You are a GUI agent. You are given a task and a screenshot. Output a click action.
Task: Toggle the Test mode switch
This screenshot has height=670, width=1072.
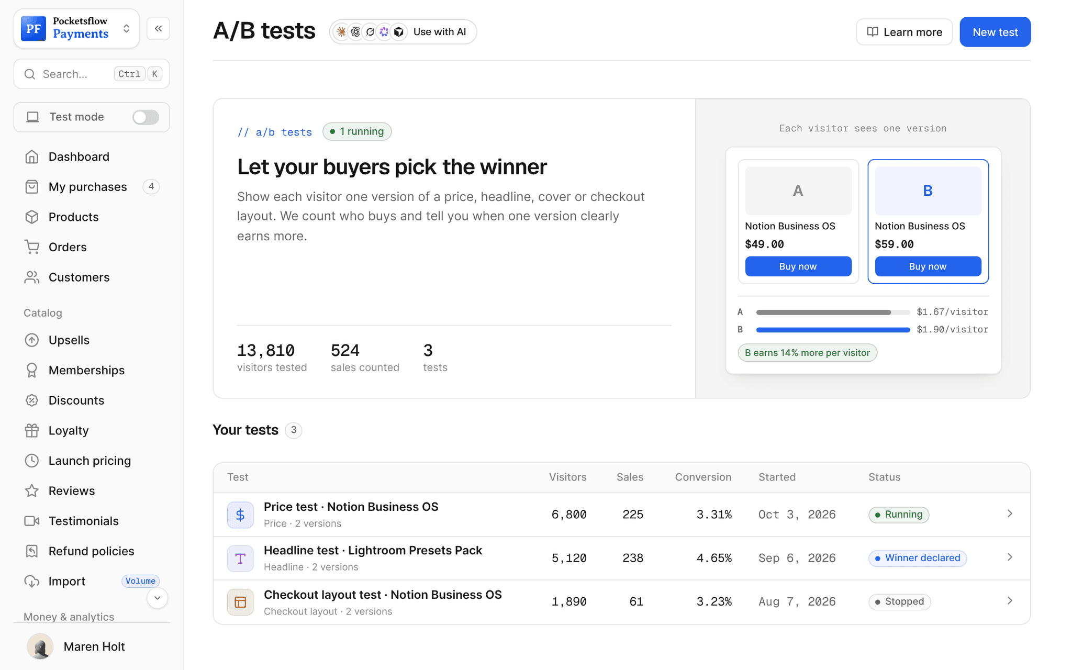146,117
